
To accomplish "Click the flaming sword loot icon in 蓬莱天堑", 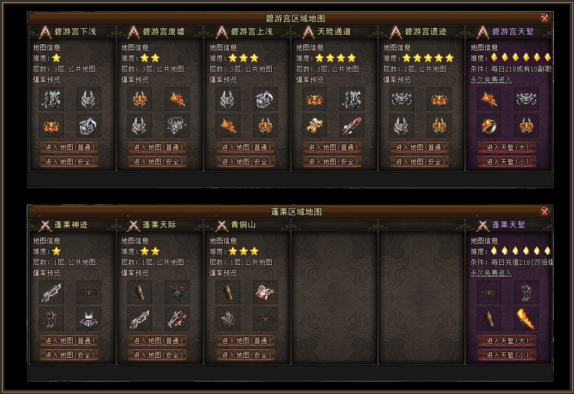I will coord(526,319).
